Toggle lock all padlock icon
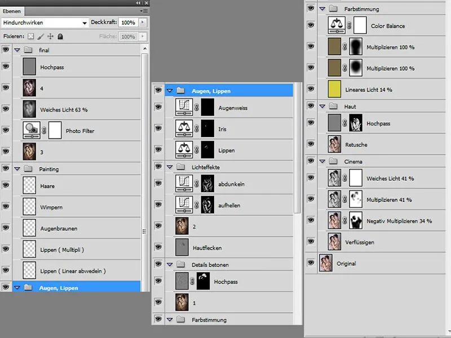The image size is (451, 338). pyautogui.click(x=60, y=37)
